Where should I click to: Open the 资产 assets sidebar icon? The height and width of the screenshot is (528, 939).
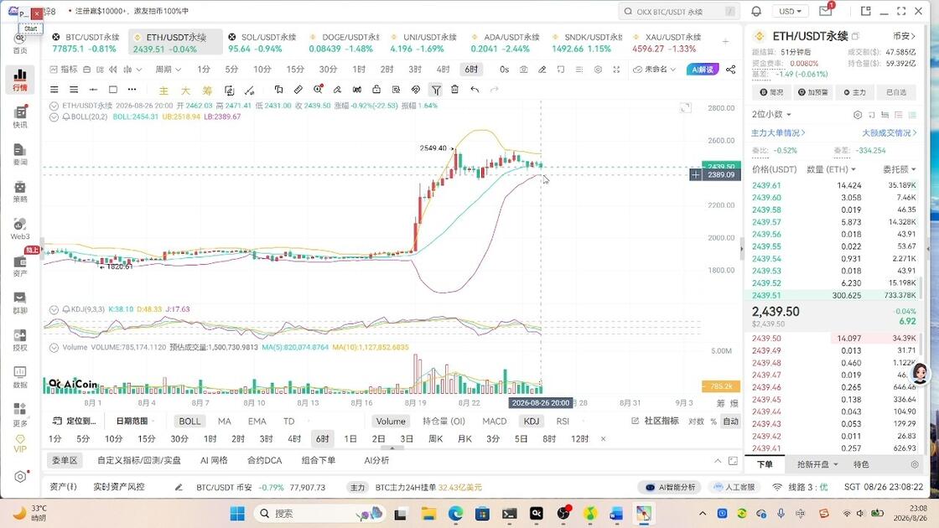tap(20, 266)
